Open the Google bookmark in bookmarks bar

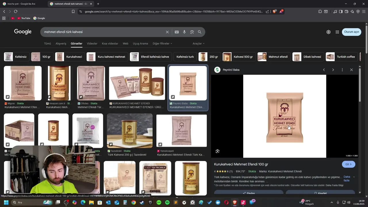pos(39,18)
